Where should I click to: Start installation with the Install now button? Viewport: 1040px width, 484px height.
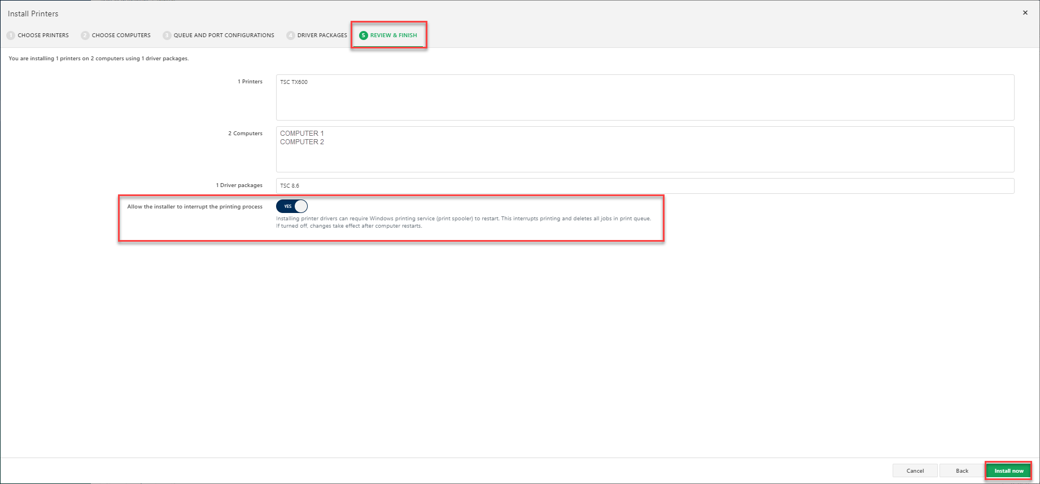(x=1008, y=470)
